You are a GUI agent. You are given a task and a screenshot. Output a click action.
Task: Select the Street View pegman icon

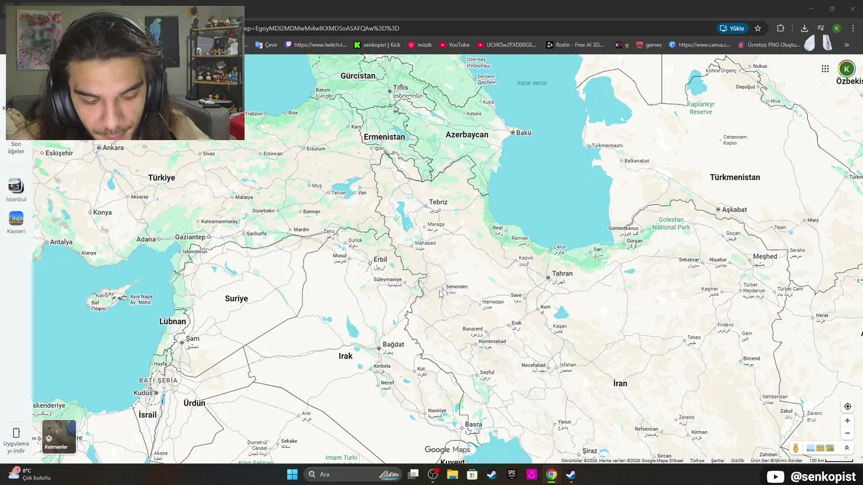(796, 448)
